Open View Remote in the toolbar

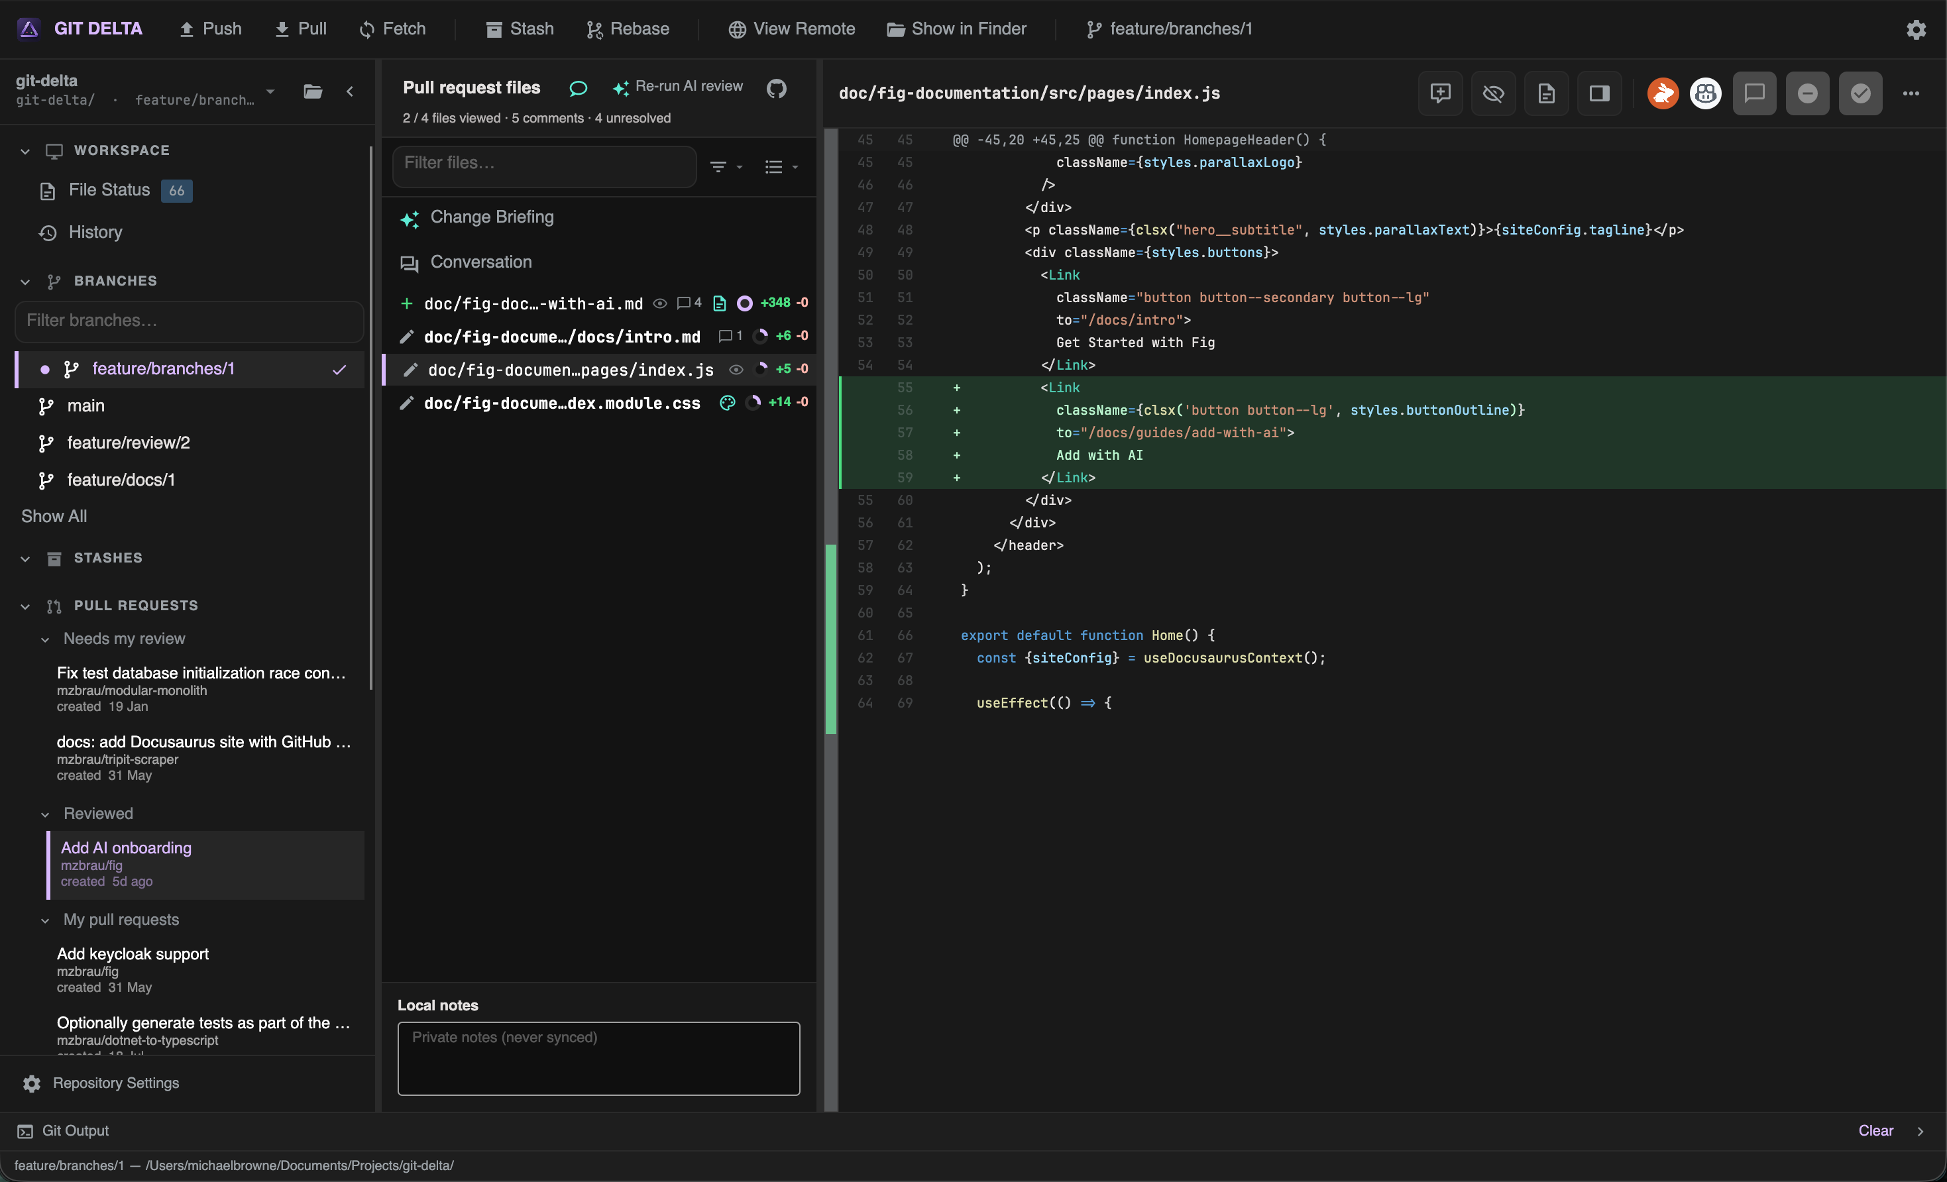(x=791, y=28)
